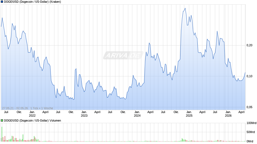Click the highest price peak near December 2024
Image resolution: width=257 pixels, height=144 pixels.
point(185,8)
